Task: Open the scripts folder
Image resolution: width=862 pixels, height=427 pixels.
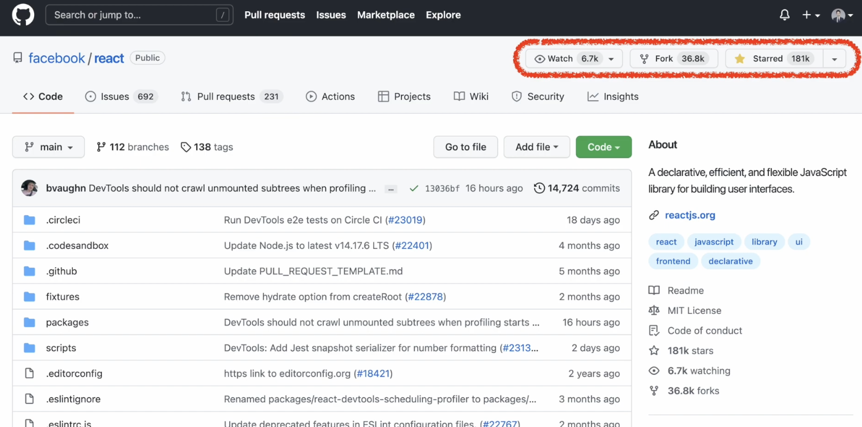Action: (61, 348)
